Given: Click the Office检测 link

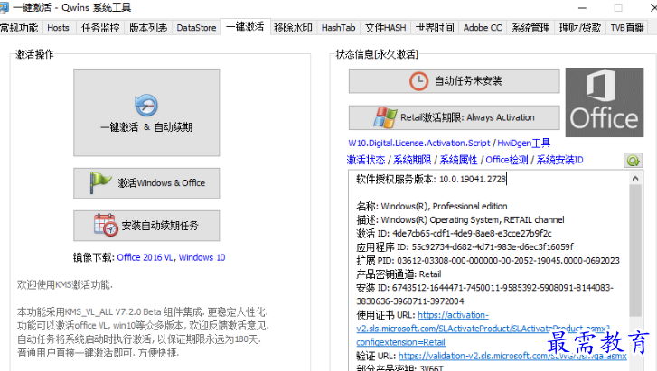Looking at the screenshot, I should [x=507, y=160].
